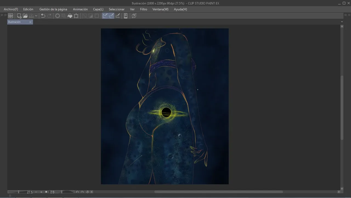
Task: Click the vertical scrollbar up arrow
Action: pyautogui.click(x=342, y=27)
